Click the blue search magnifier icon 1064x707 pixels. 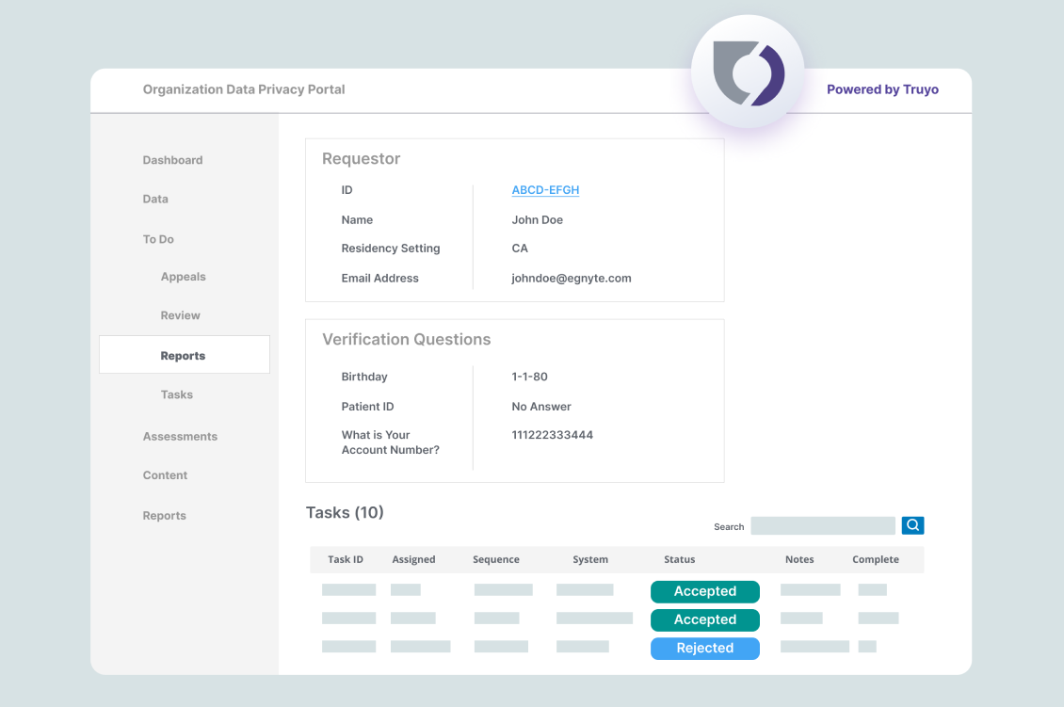(912, 525)
